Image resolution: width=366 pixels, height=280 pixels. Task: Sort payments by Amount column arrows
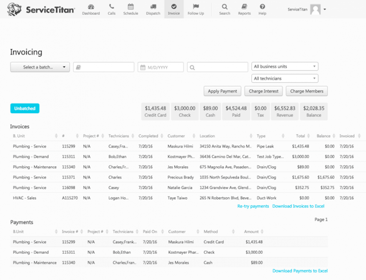pos(262,231)
